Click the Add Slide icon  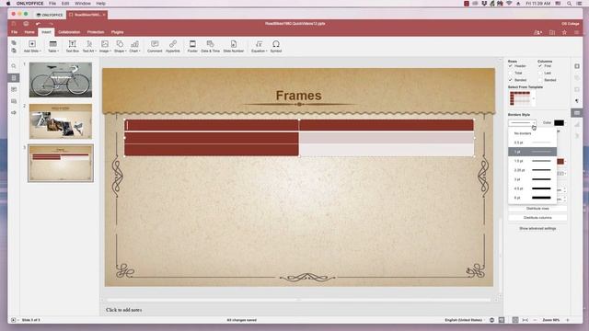tap(32, 44)
